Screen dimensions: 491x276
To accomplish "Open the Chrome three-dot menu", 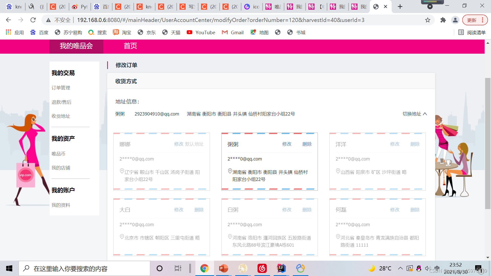I will coord(482,20).
